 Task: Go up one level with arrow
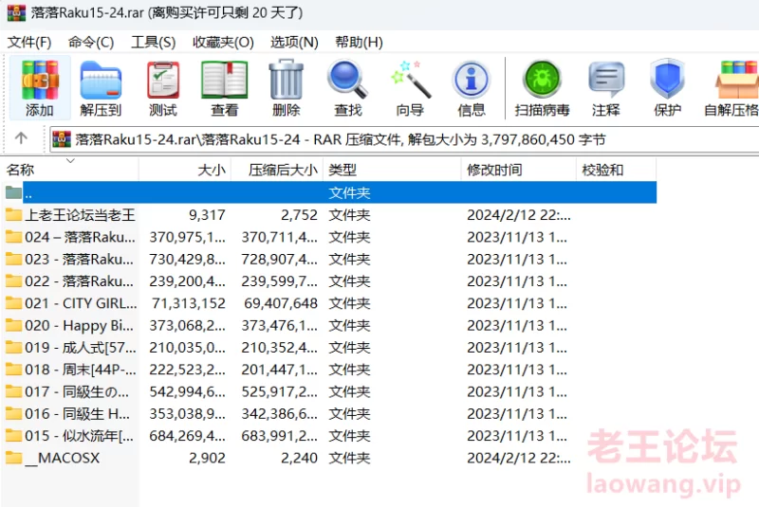pos(21,138)
